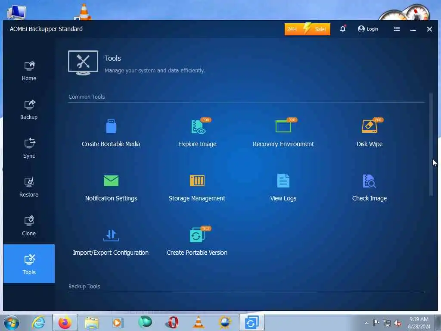Screen dimensions: 441x331
Task: Open Create Portable Version tool
Action: (x=197, y=241)
